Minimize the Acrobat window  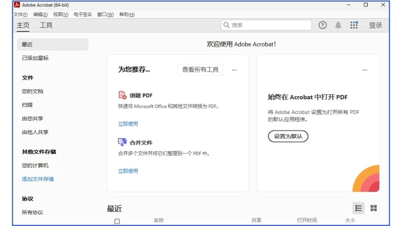pyautogui.click(x=349, y=5)
